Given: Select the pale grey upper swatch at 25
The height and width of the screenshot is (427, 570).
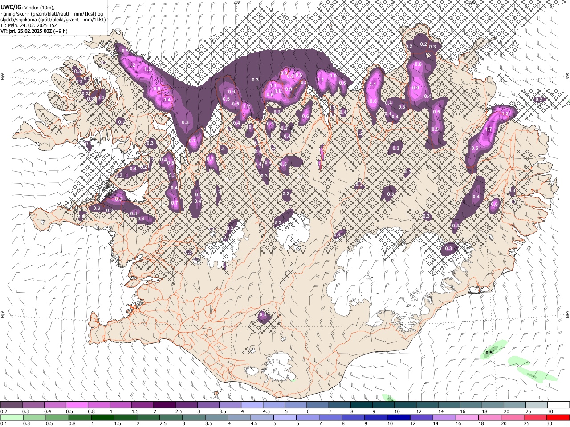Looking at the screenshot, I should click(537, 405).
